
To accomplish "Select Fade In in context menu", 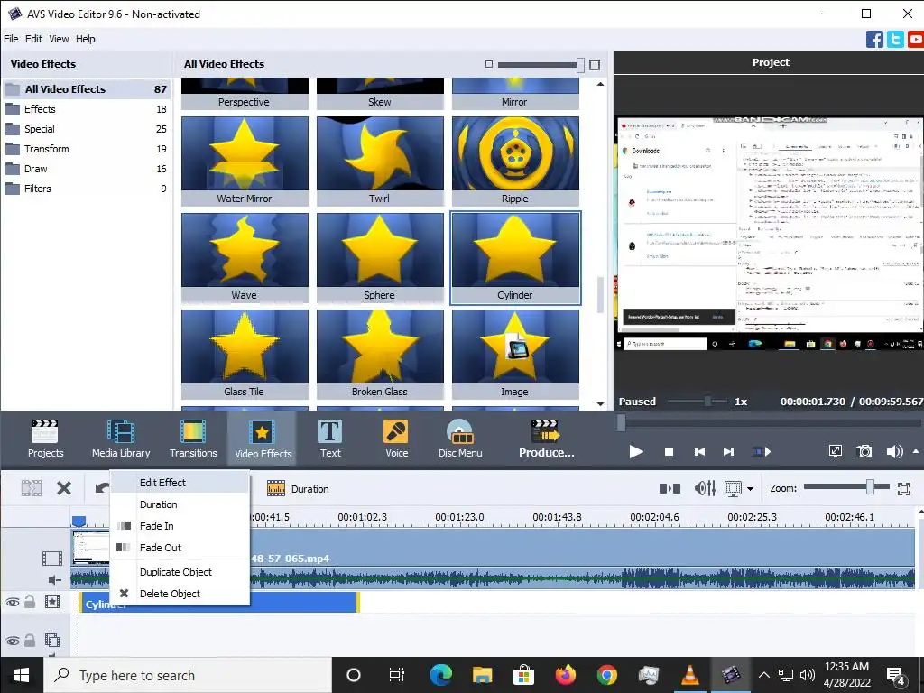I will pyautogui.click(x=180, y=526).
